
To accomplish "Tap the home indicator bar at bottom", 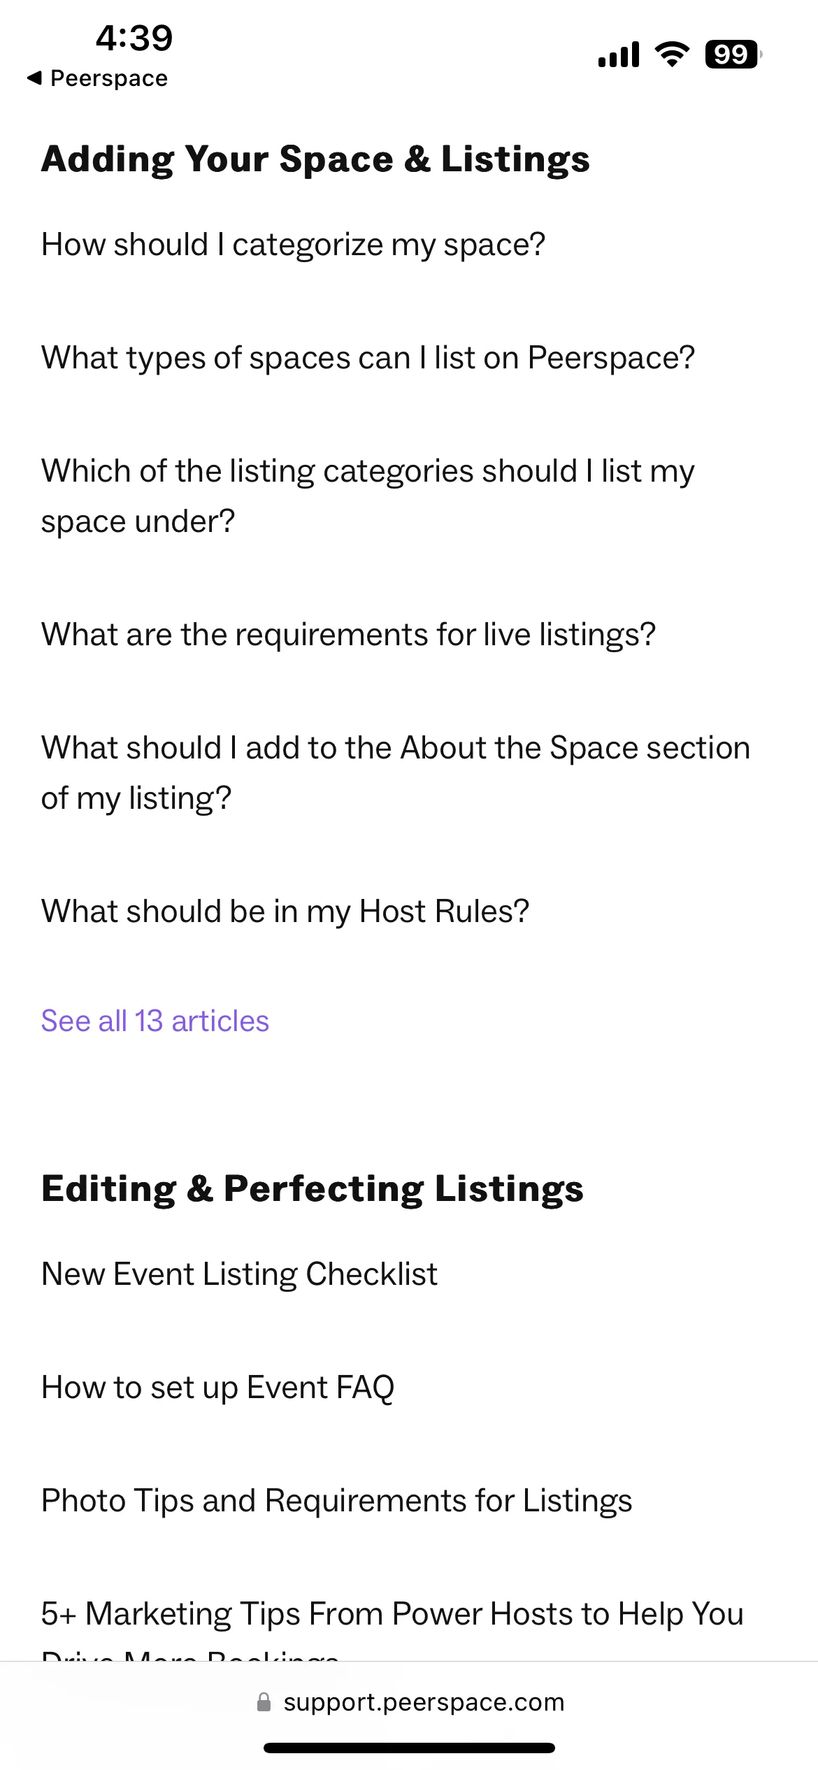I will [x=409, y=1748].
